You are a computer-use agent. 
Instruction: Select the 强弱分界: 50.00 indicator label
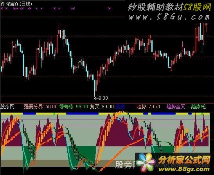pyautogui.click(x=41, y=107)
